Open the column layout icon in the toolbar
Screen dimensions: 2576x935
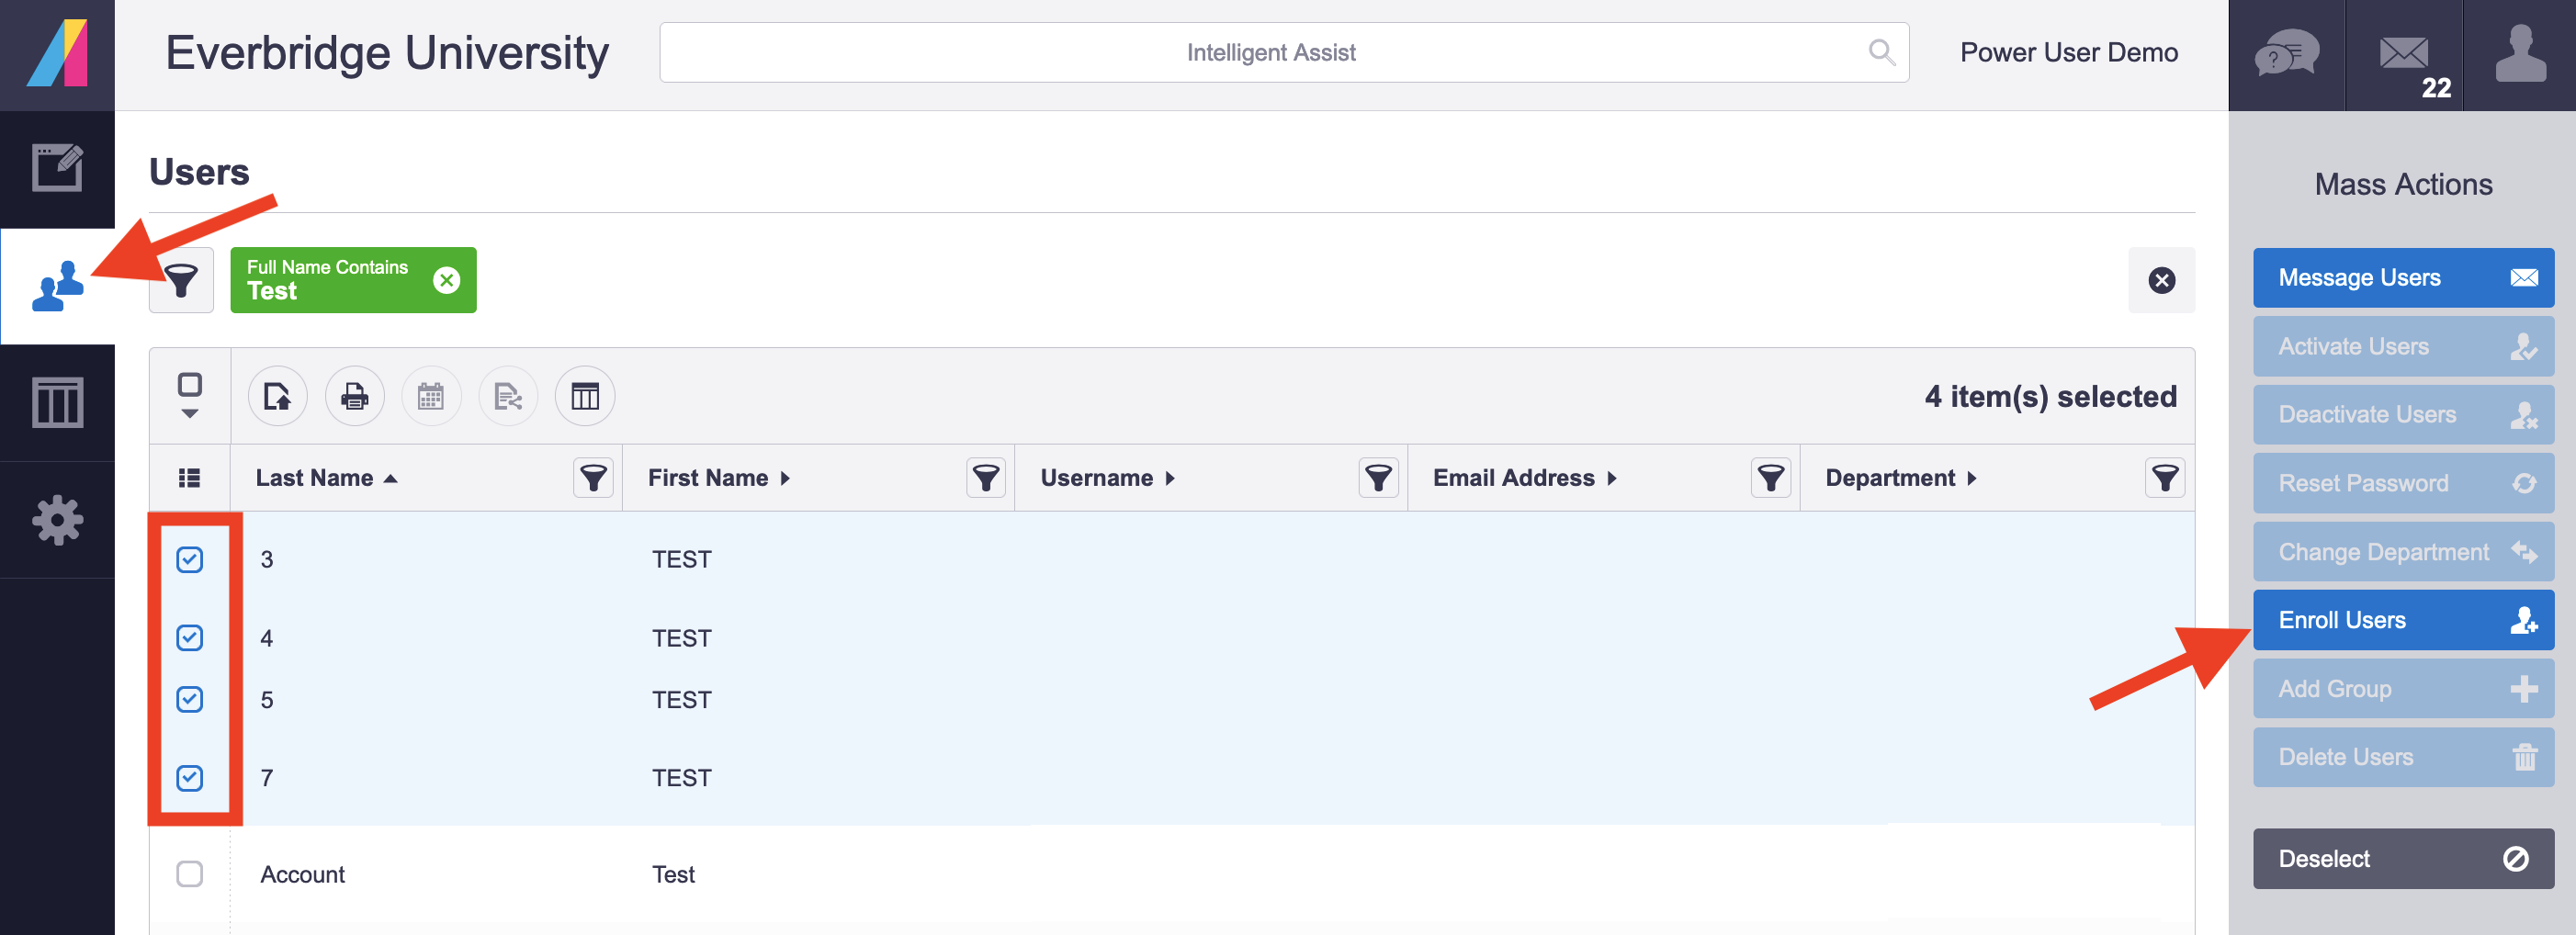(584, 395)
